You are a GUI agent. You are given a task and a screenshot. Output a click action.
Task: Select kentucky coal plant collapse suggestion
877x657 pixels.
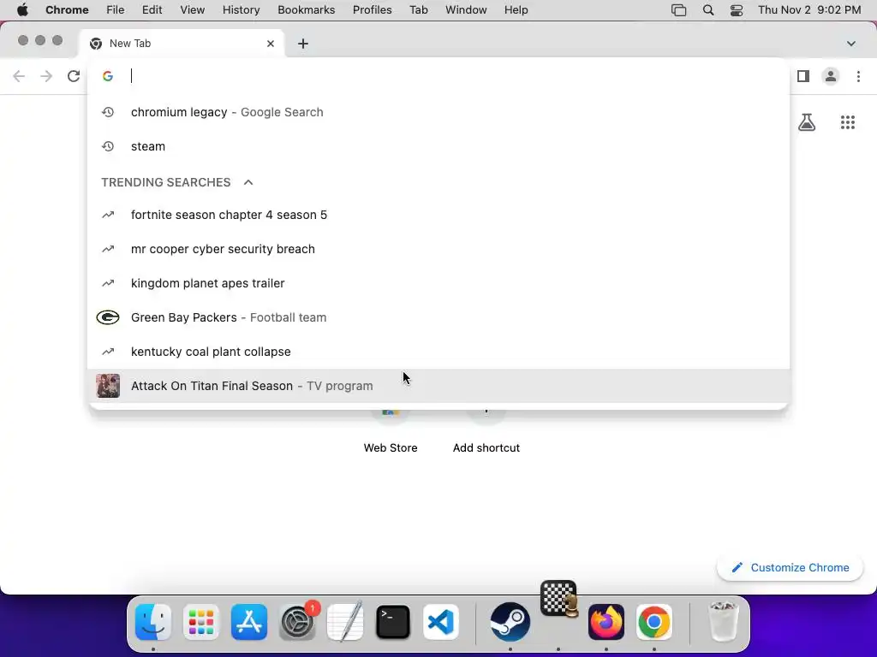pos(438,352)
